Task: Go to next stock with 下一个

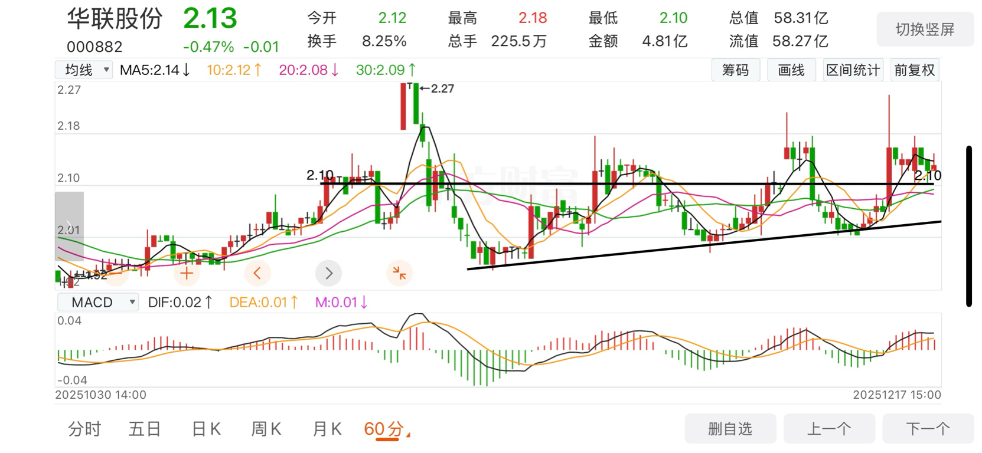Action: pyautogui.click(x=928, y=429)
